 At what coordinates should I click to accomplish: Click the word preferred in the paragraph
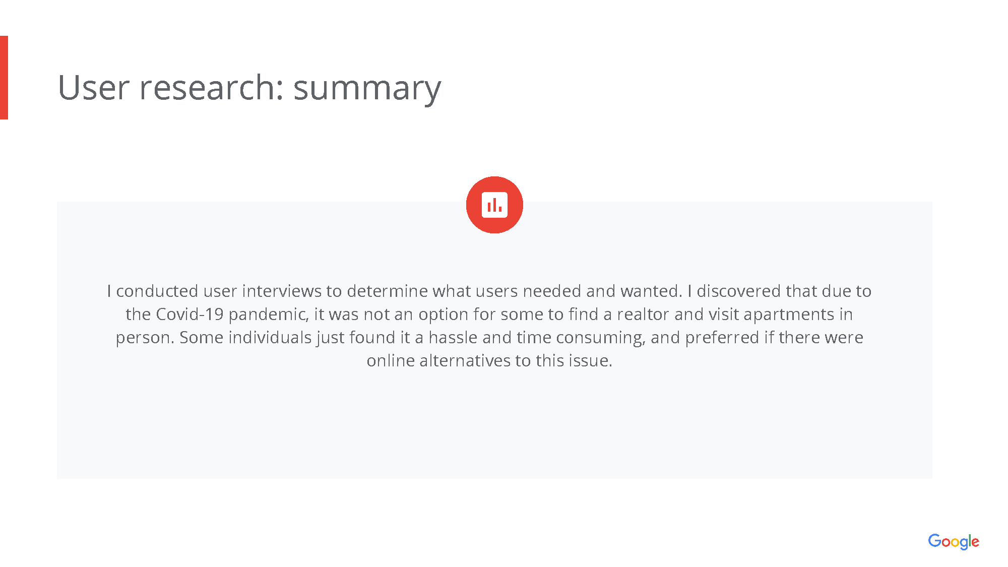click(722, 338)
